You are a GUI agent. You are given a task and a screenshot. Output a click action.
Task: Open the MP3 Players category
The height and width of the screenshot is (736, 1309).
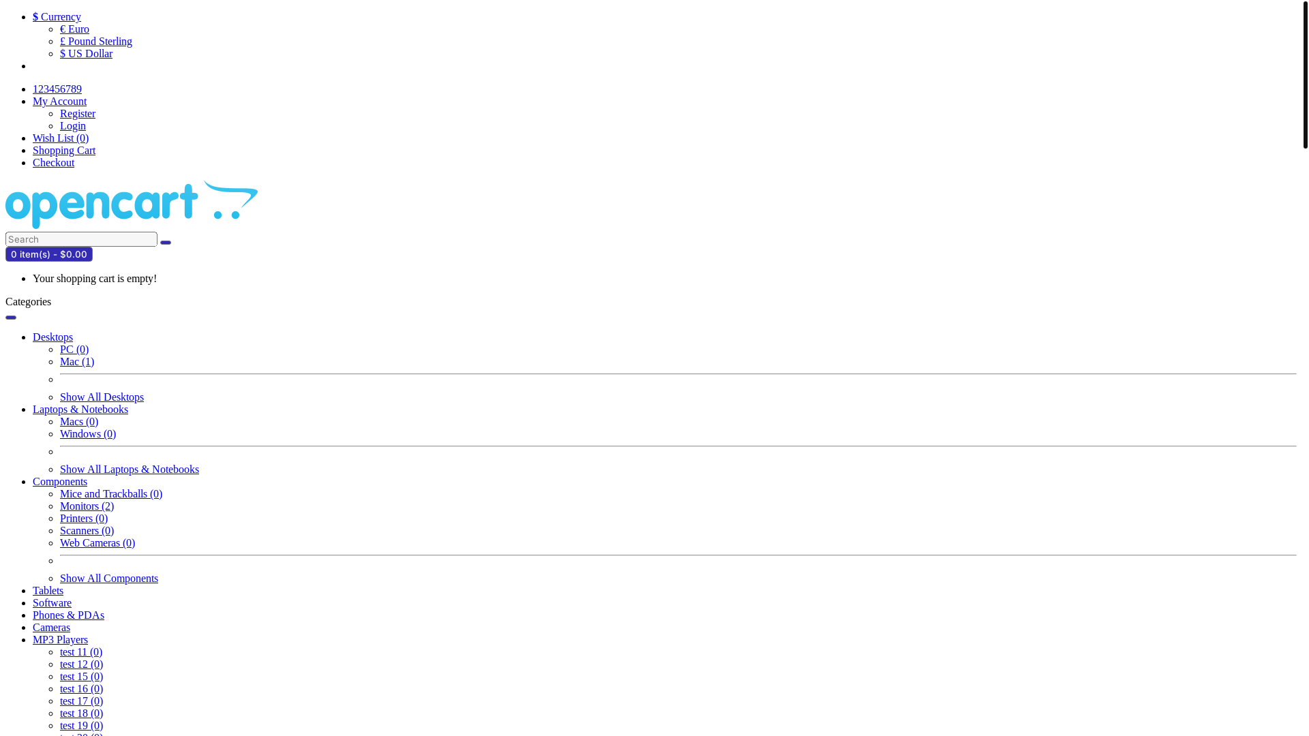tap(60, 639)
